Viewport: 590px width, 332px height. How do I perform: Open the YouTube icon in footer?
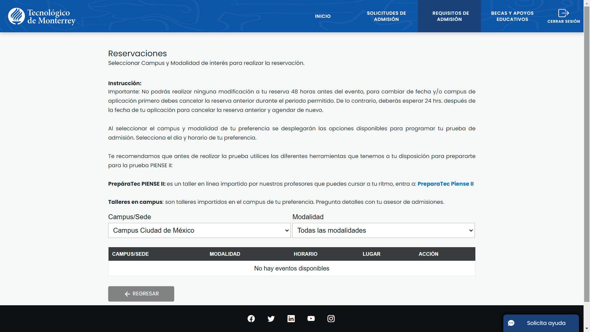(311, 319)
